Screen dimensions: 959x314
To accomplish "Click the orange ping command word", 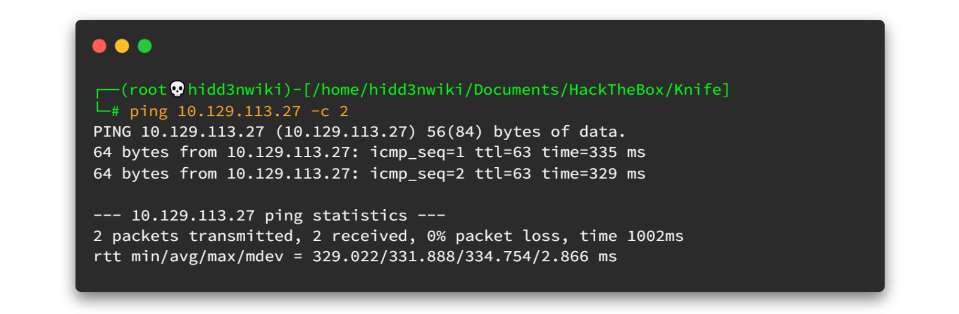I will point(149,111).
